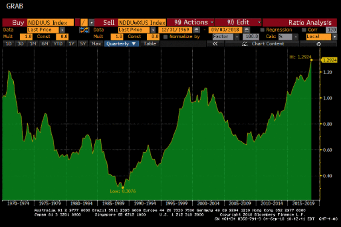Screen dimensions: 341x227
Task: Open the operator dropdown next to slash
Action: click(91, 22)
